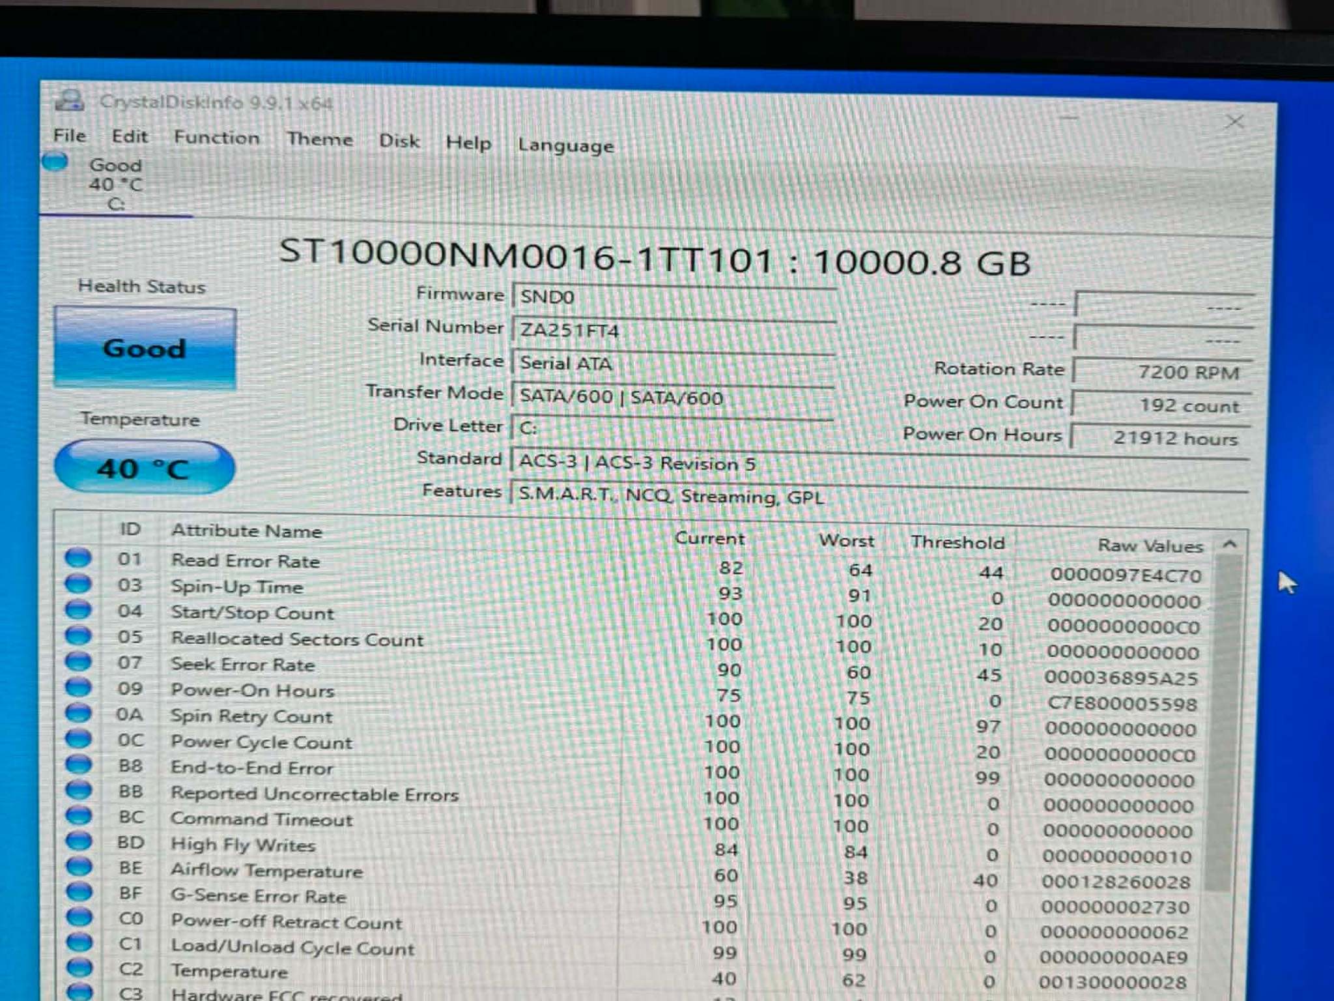Select the Read Error Rate attribute name
1334x1001 pixels.
(x=246, y=561)
